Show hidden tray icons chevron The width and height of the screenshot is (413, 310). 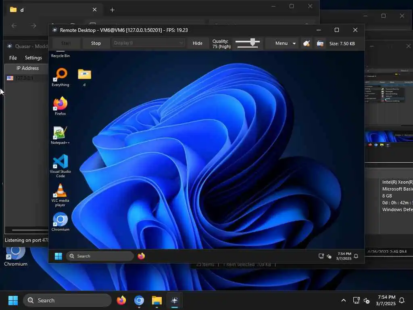click(344, 300)
